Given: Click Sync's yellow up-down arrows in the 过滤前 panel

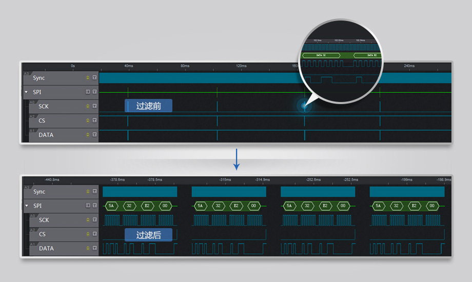Looking at the screenshot, I should coord(88,77).
